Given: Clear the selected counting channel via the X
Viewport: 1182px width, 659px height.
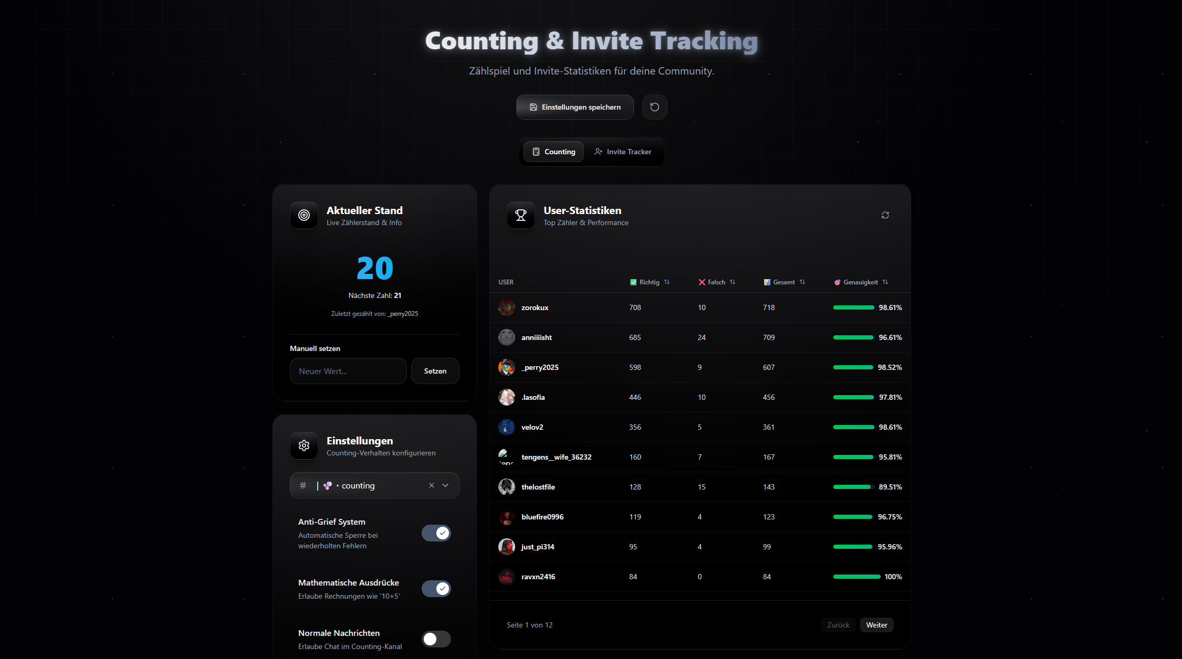Looking at the screenshot, I should click(x=431, y=485).
